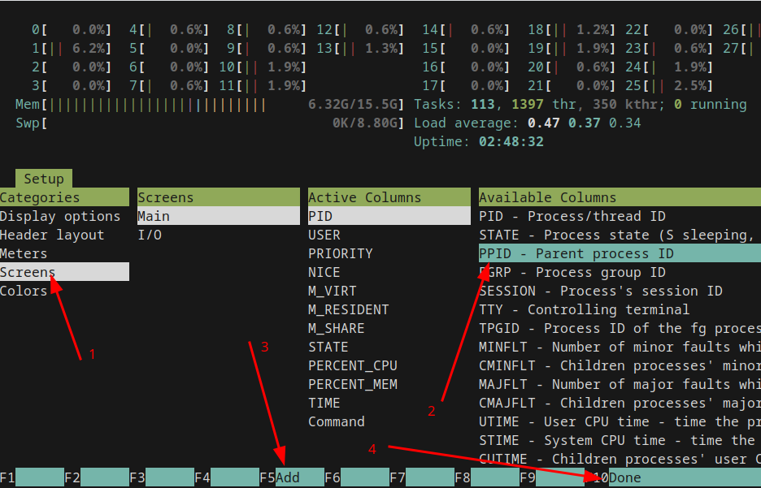761x488 pixels.
Task: Pick TPGID available column
Action: (x=620, y=328)
